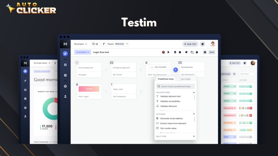Open the first Quarantine status dropdown in right window
The width and height of the screenshot is (278, 156).
230,108
